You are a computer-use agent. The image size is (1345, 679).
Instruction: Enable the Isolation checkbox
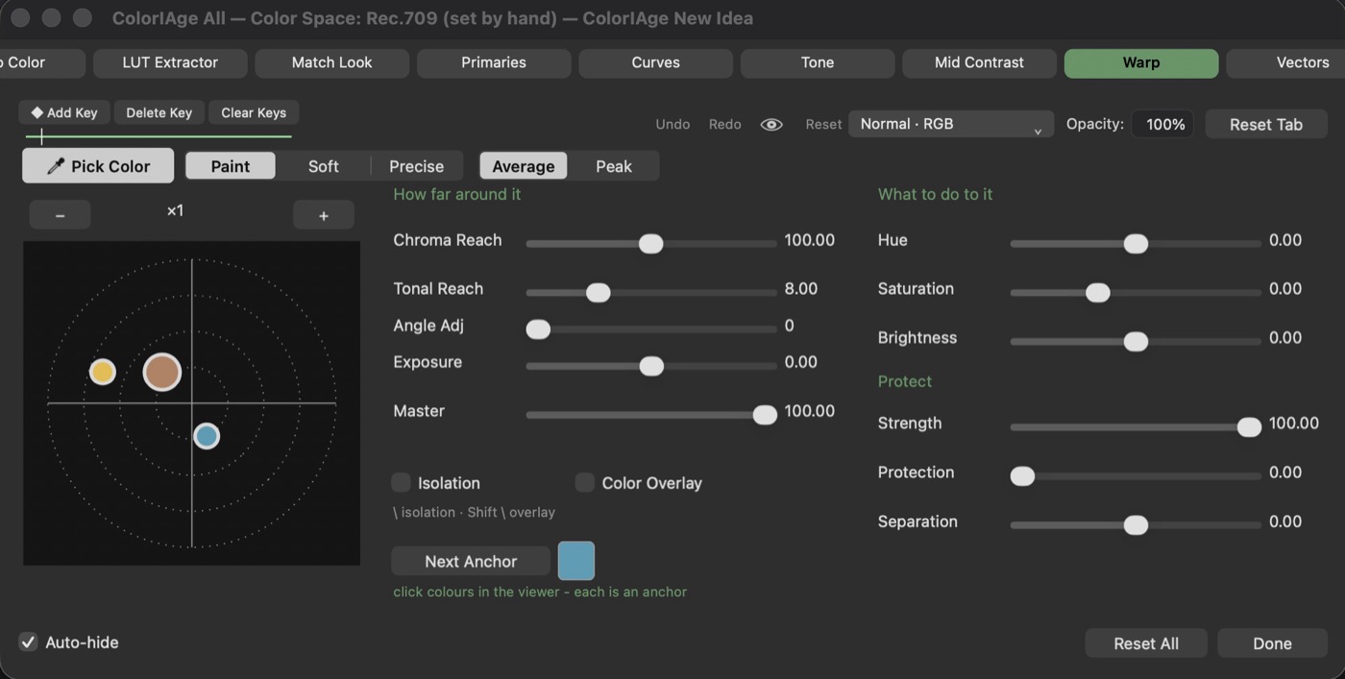(401, 482)
